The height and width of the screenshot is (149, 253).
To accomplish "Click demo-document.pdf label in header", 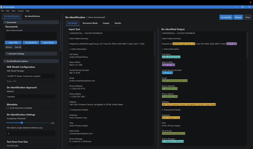I will point(96,17).
